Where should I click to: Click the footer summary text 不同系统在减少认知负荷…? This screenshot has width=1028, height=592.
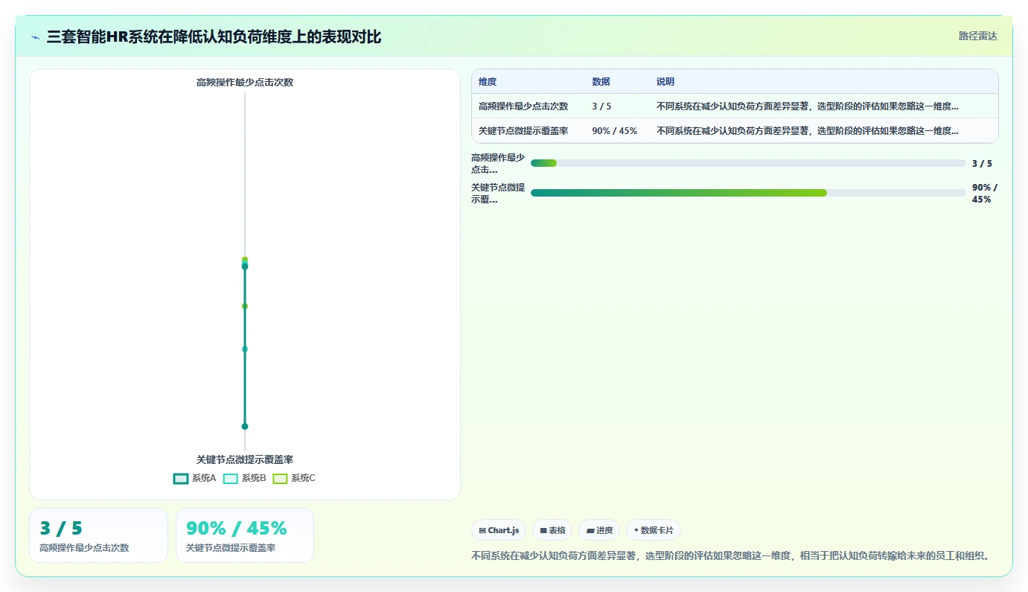(x=732, y=556)
